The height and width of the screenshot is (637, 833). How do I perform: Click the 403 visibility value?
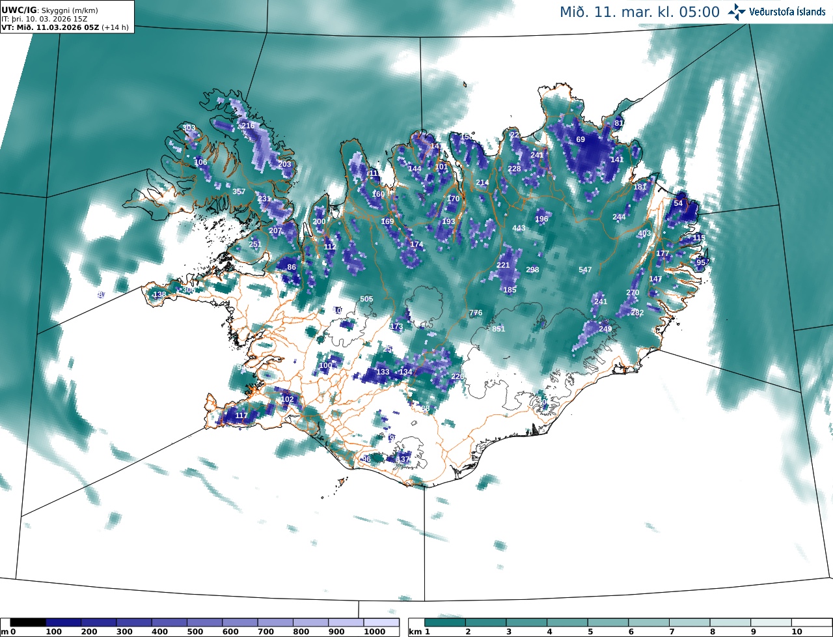coord(644,233)
